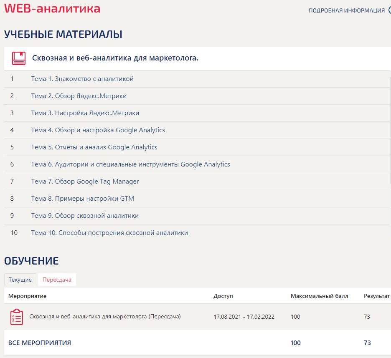Image resolution: width=391 pixels, height=358 pixels.
Task: Open Тема 1. Знакомство с аналитикой
Action: click(82, 79)
